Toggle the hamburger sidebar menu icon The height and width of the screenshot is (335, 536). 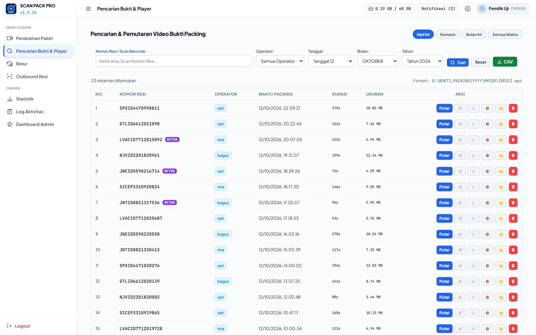click(88, 9)
